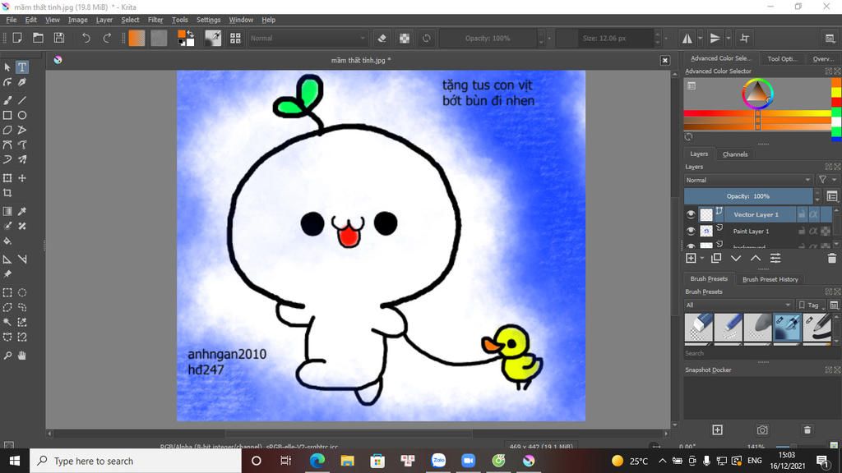Open the File menu
842x473 pixels.
point(12,20)
